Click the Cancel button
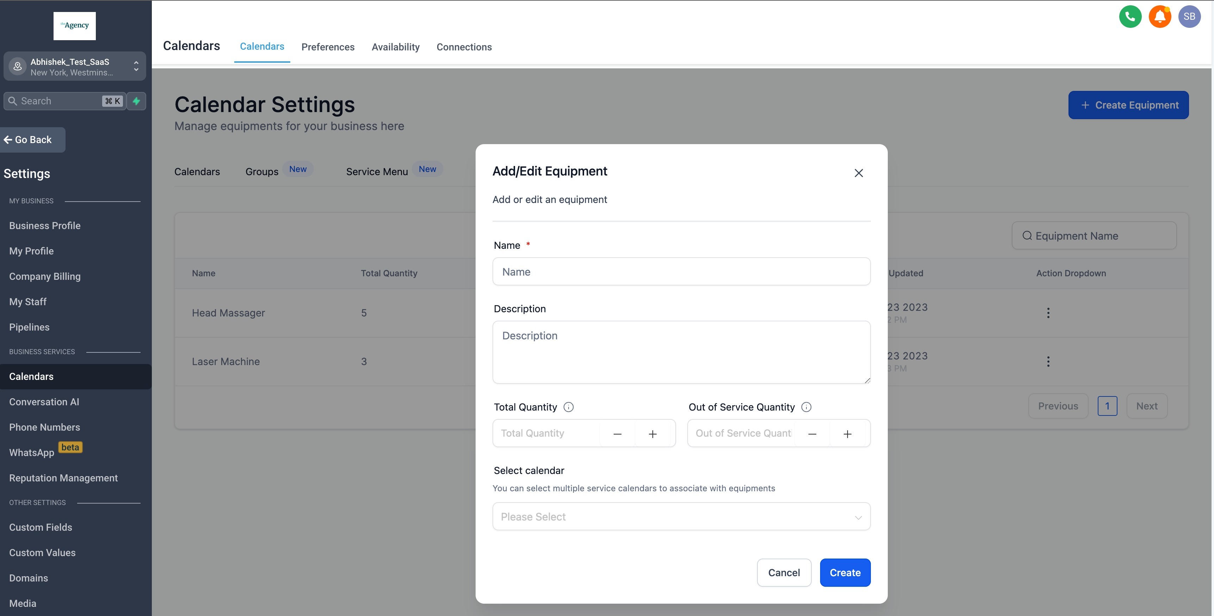The width and height of the screenshot is (1214, 616). click(x=783, y=573)
